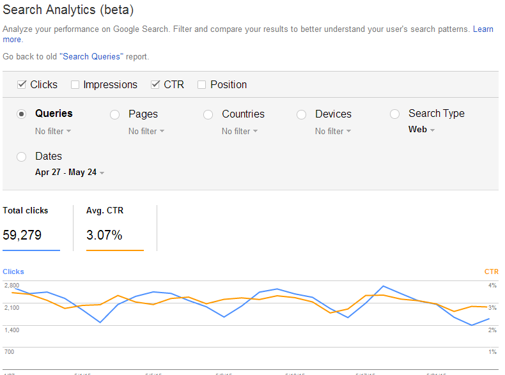Select the Search Type radio button

[x=395, y=114]
